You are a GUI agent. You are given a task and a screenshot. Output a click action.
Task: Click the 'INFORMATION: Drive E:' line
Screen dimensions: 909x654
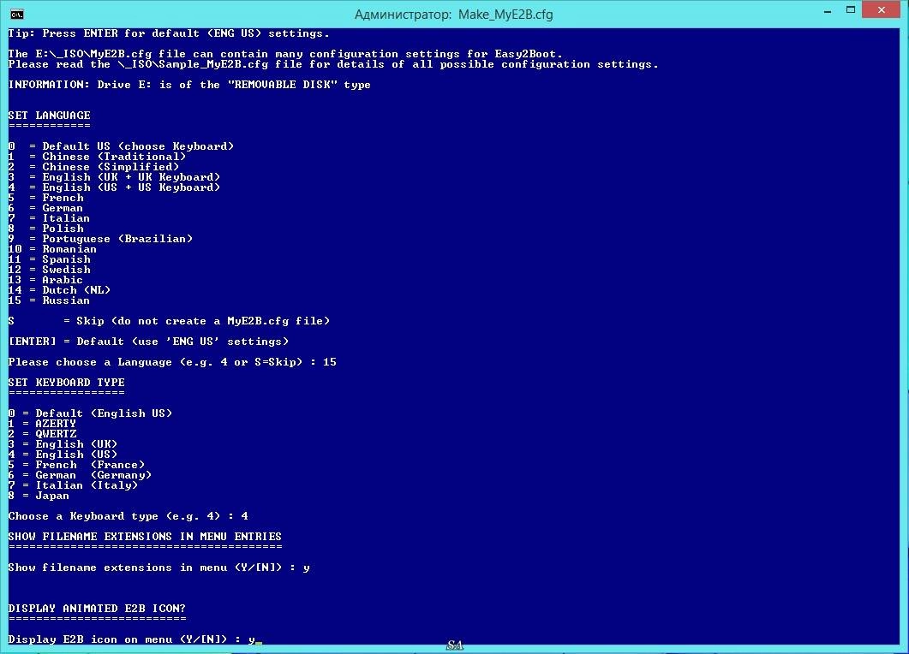pyautogui.click(x=189, y=85)
